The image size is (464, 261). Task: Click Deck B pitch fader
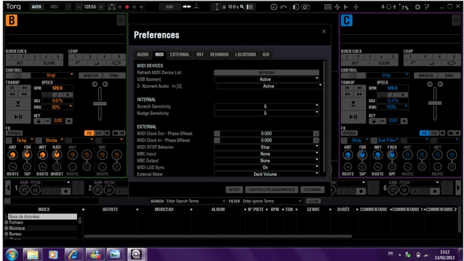pyautogui.click(x=100, y=104)
